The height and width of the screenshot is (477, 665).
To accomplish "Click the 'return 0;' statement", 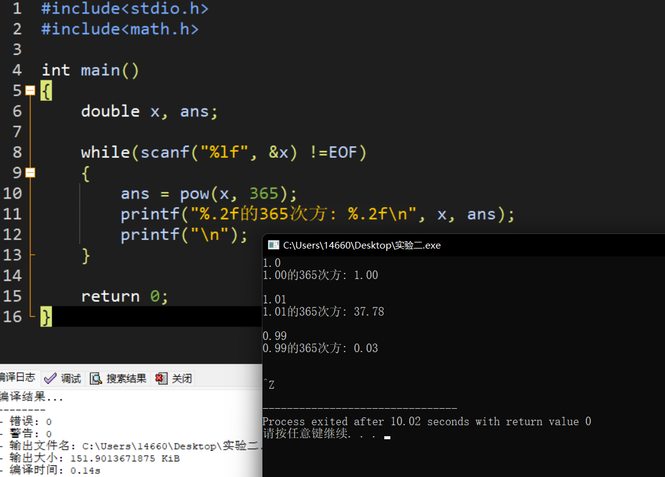I will [x=124, y=296].
